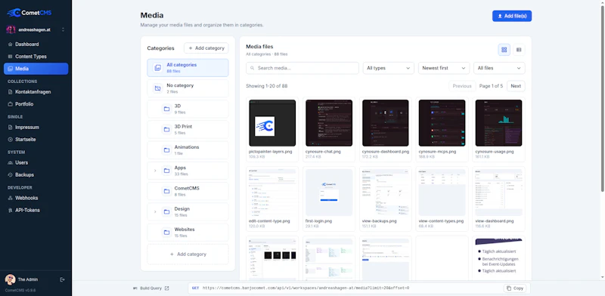Click the workspace avatar beside andreashagen.at
This screenshot has height=296, width=605.
(11, 29)
